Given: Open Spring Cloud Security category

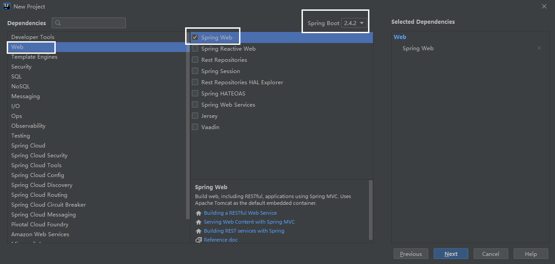Looking at the screenshot, I should pyautogui.click(x=97, y=156).
